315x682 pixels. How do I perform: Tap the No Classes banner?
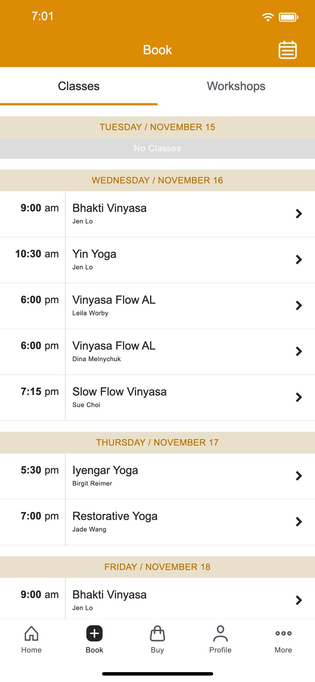coord(157,148)
